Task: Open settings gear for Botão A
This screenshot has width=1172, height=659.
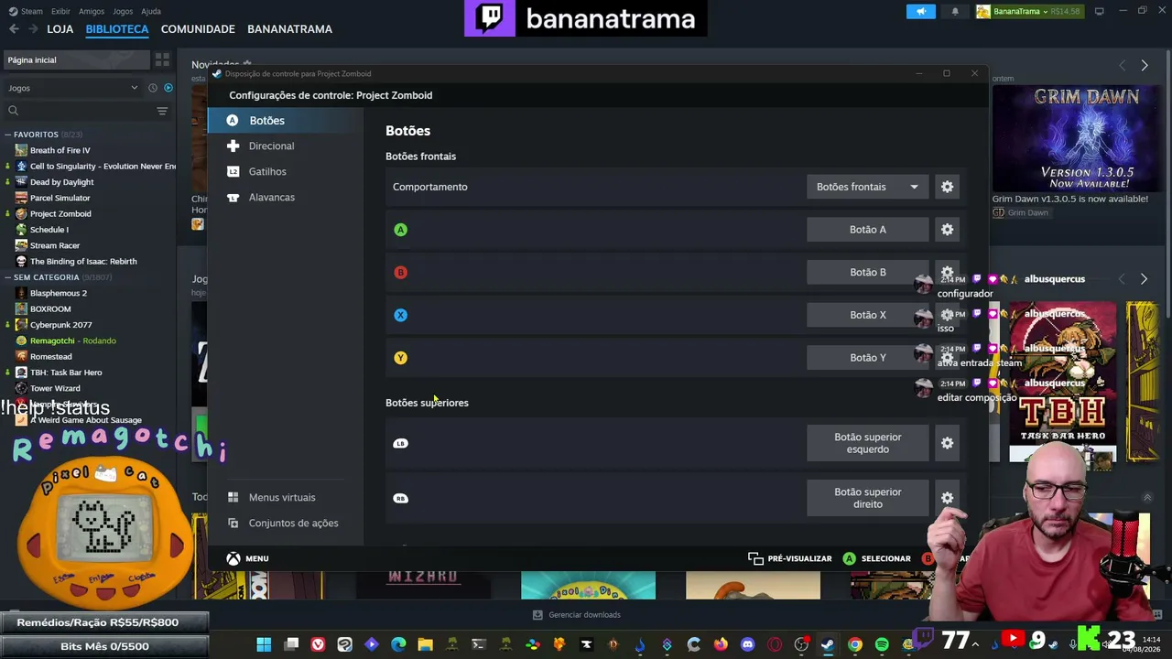Action: tap(948, 230)
